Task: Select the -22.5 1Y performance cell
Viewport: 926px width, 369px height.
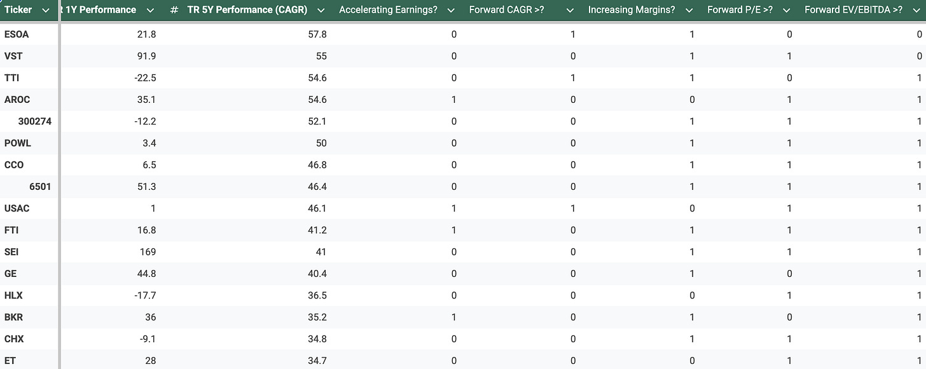Action: coord(145,78)
